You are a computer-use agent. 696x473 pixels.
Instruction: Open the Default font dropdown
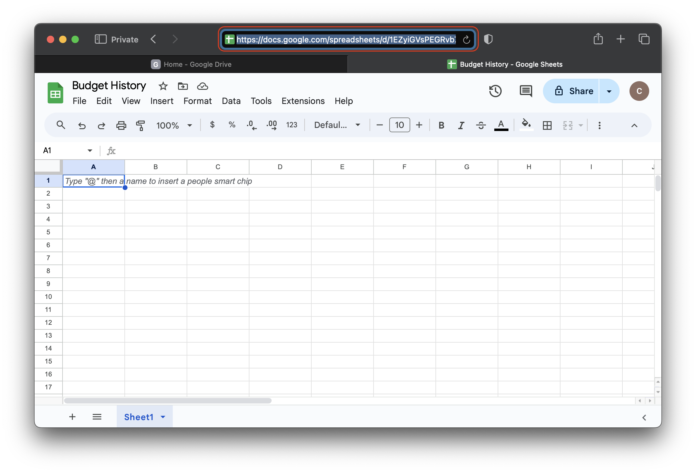point(337,125)
